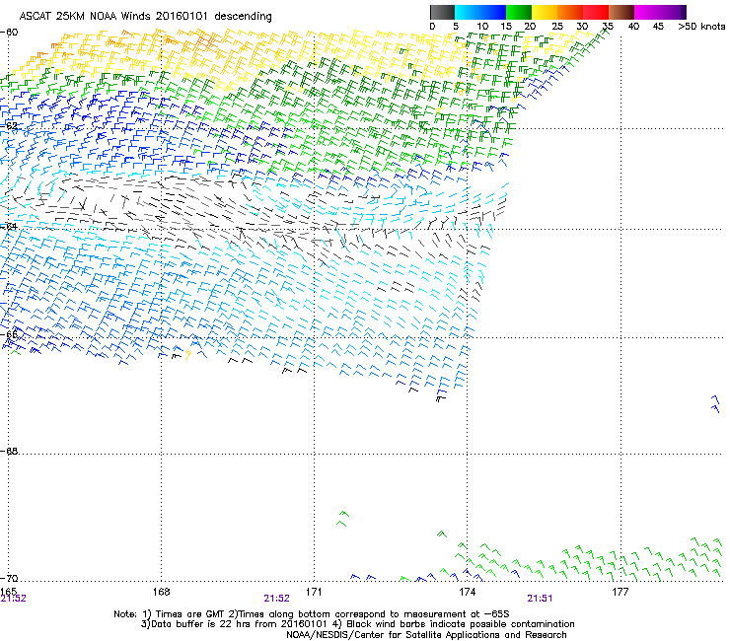This screenshot has height=641, width=730.
Task: Click the purple '21:51' time label
Action: (x=540, y=599)
